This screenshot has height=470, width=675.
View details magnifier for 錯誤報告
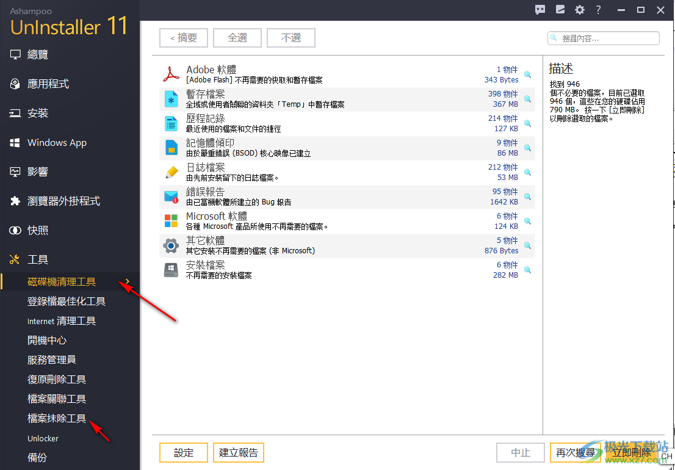tap(527, 197)
